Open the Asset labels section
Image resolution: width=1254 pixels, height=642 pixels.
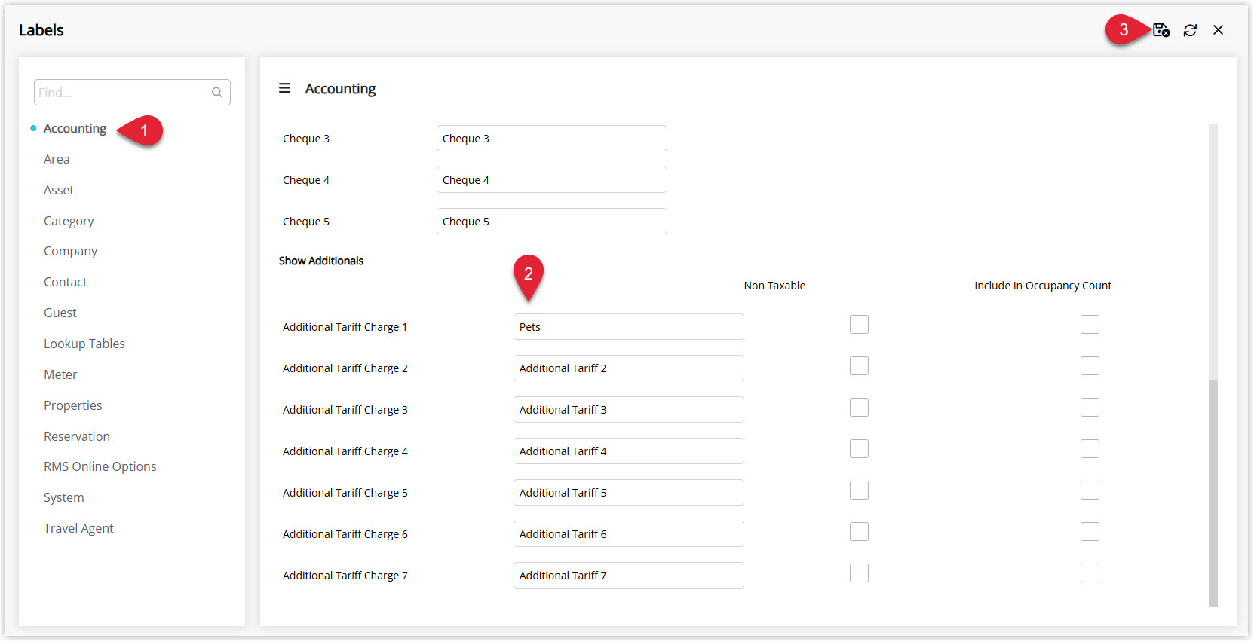coord(59,190)
